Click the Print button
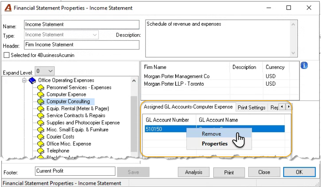Image resolution: width=321 pixels, height=187 pixels. [x=229, y=172]
